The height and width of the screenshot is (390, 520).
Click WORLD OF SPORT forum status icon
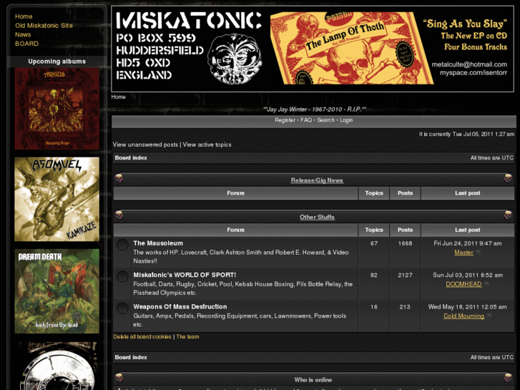pyautogui.click(x=122, y=276)
